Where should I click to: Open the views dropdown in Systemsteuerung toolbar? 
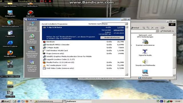coord(162,28)
